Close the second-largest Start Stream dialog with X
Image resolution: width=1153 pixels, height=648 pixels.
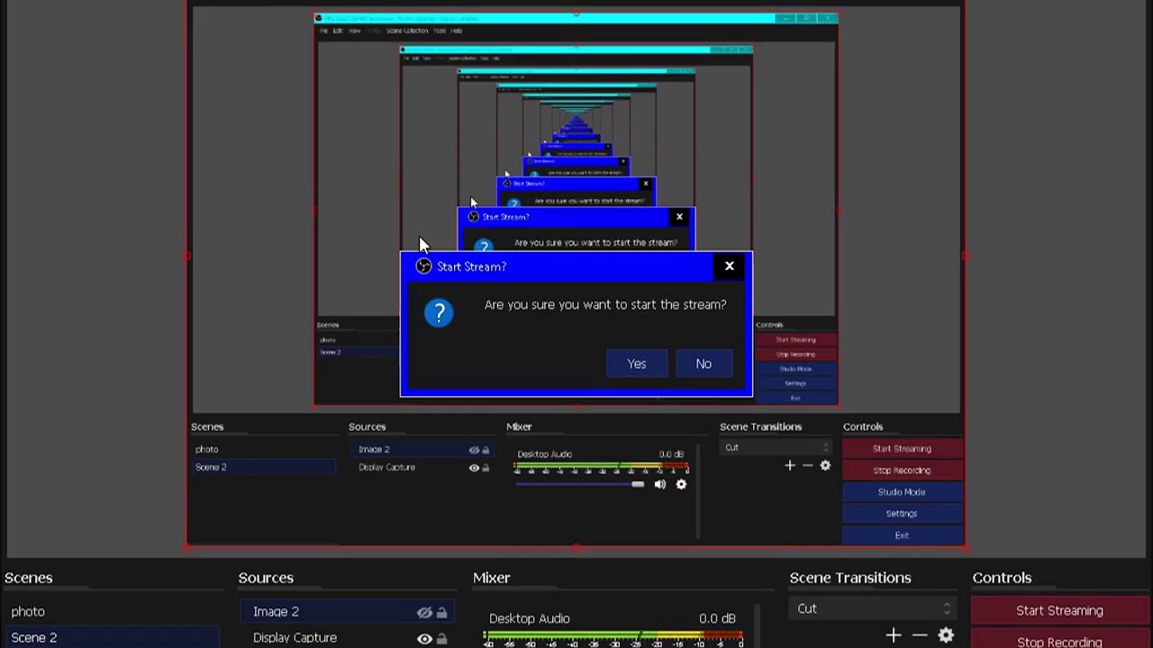point(680,217)
